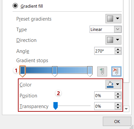Select the middle gradient stop marker
This screenshot has width=134, height=129.
55,71
